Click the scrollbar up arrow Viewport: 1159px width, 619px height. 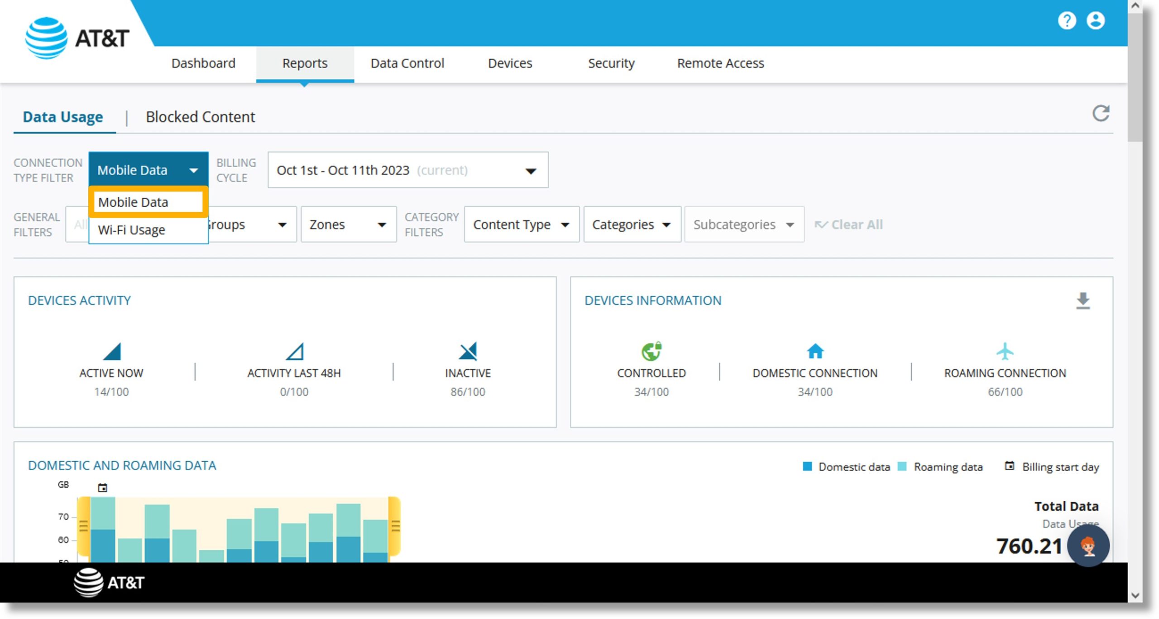tap(1135, 6)
